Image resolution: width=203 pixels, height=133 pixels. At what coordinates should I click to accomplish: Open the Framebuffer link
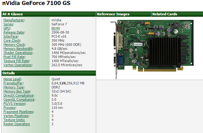click(13, 83)
